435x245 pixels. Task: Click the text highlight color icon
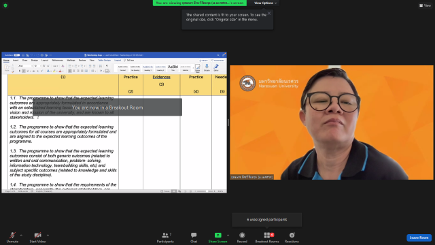54,71
